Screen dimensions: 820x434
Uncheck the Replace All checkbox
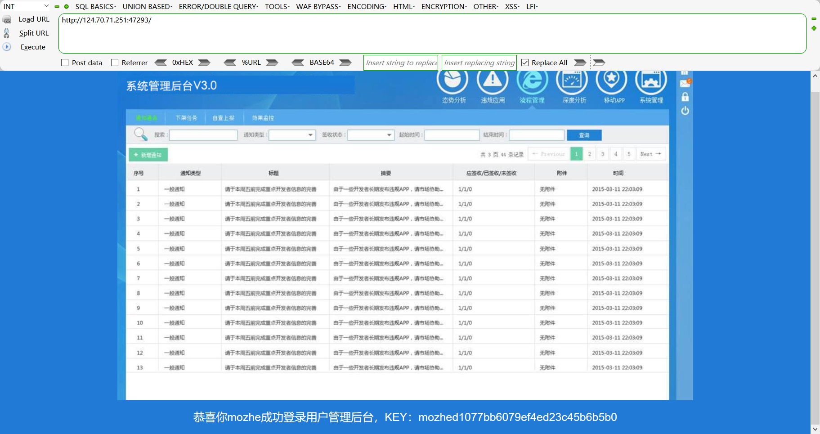coord(525,63)
